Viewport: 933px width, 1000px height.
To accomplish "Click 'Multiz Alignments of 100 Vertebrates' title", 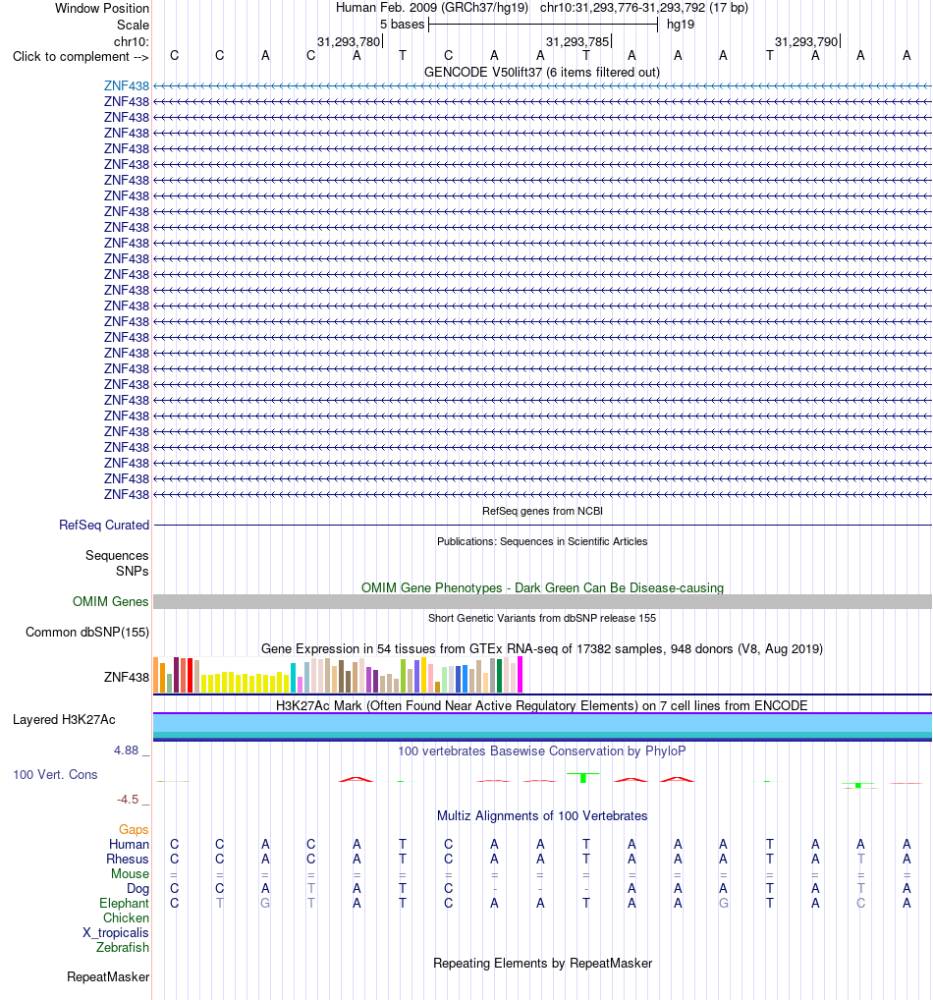I will point(542,815).
